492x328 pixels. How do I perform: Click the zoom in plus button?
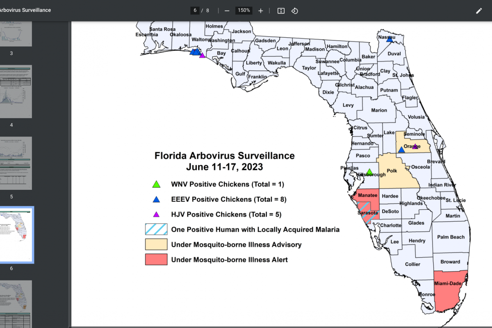point(261,11)
